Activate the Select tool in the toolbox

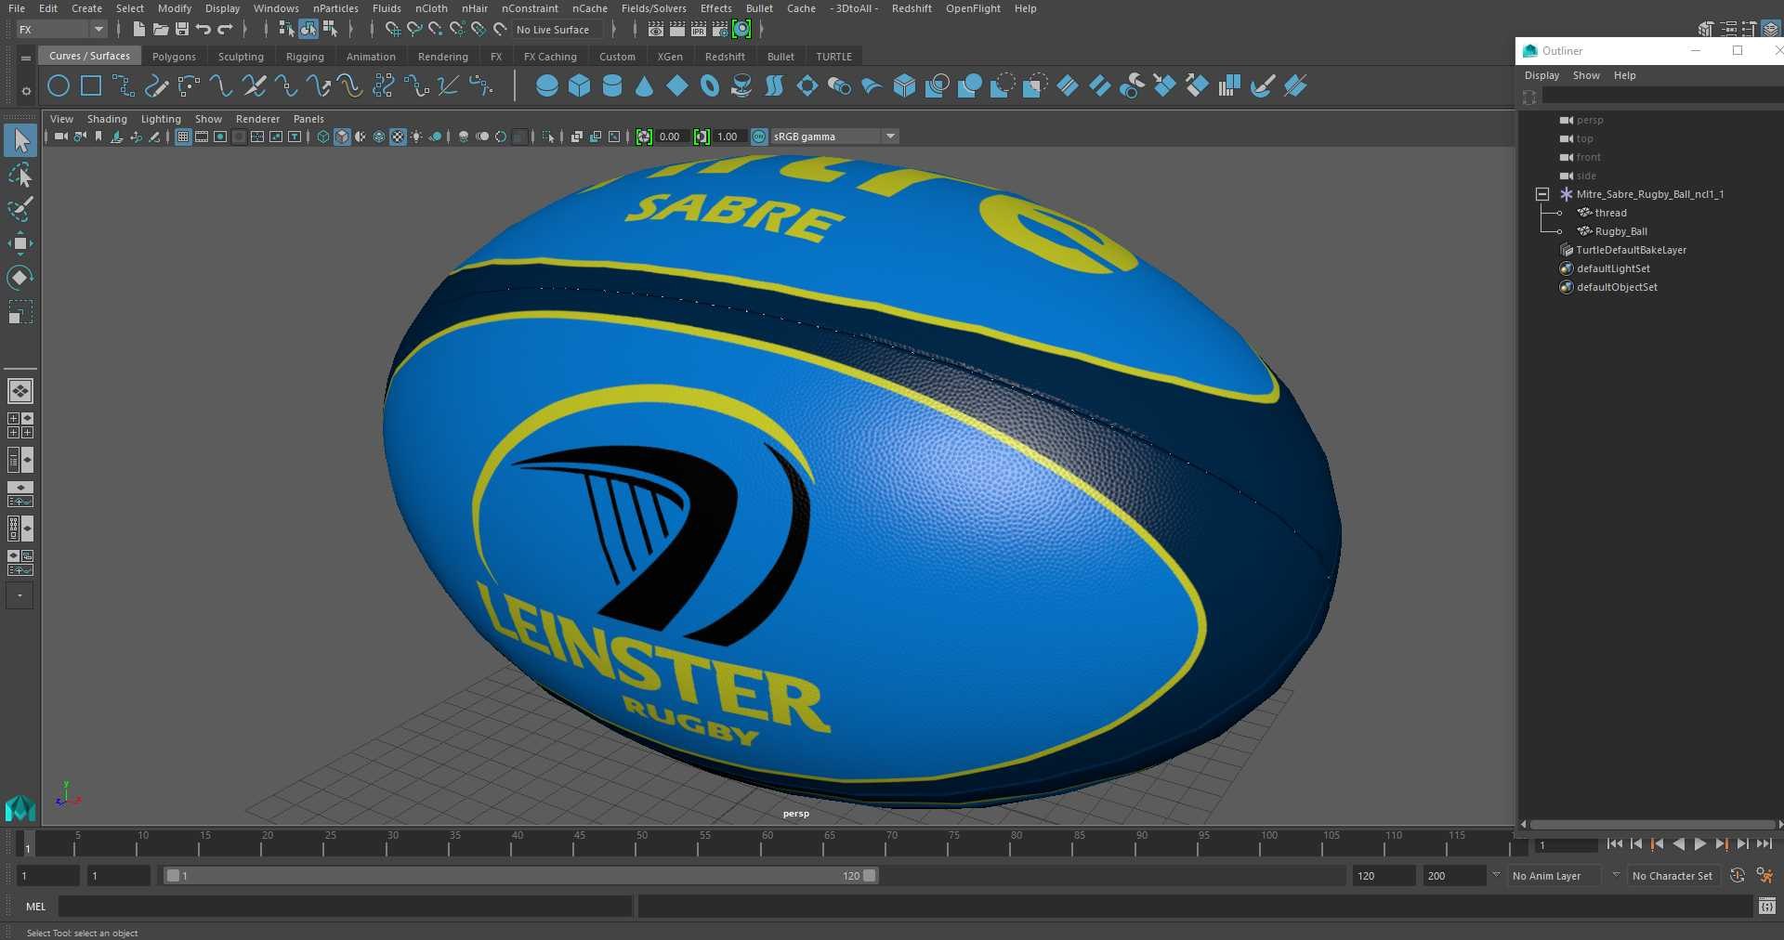click(x=20, y=140)
